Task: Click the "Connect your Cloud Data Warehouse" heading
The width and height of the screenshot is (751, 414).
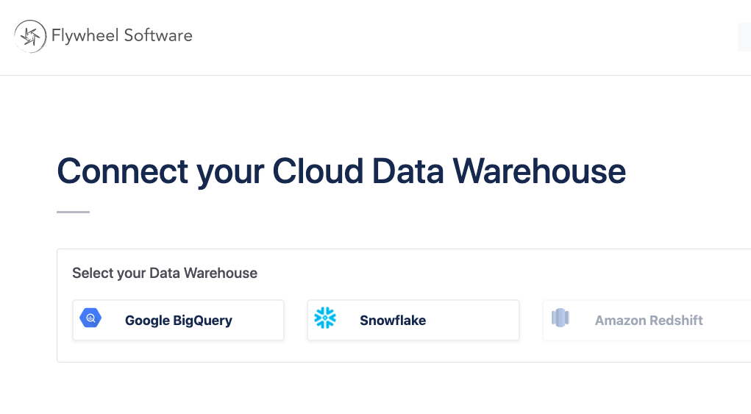Action: [341, 171]
